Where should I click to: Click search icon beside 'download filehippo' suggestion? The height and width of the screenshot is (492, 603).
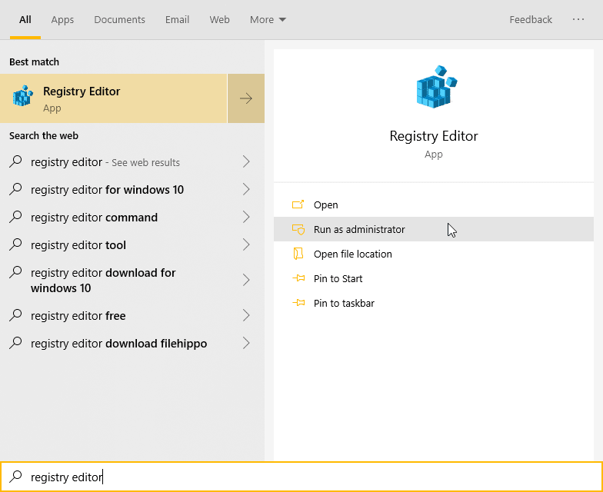tap(15, 343)
